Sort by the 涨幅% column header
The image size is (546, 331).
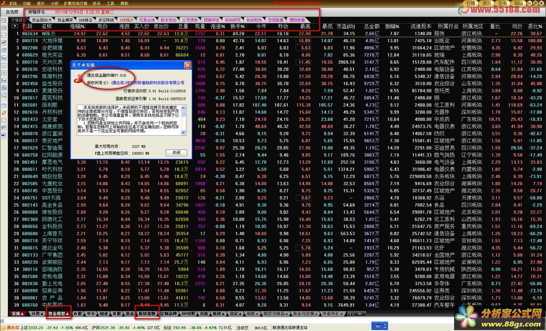(78, 26)
